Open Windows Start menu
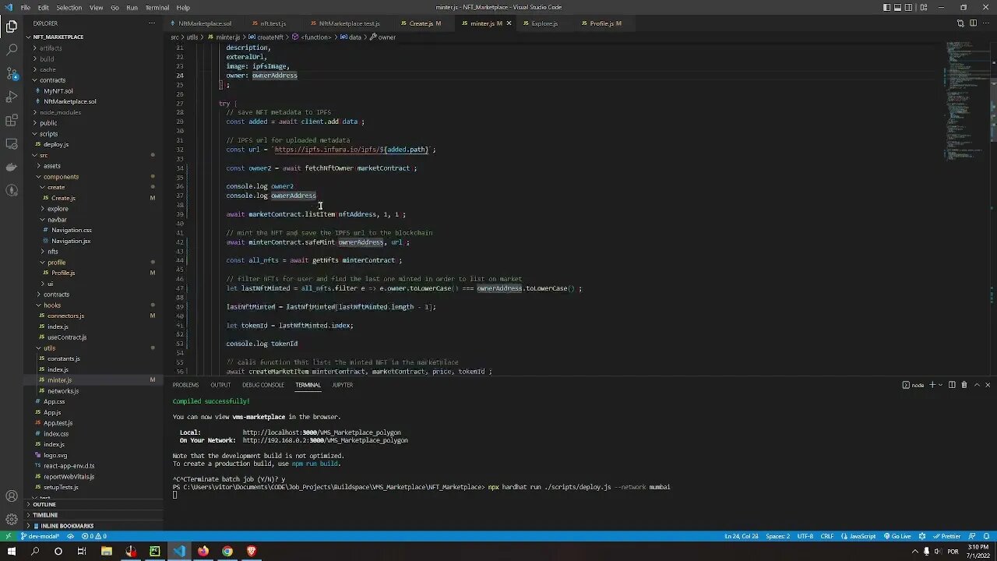997x561 pixels. 11,552
